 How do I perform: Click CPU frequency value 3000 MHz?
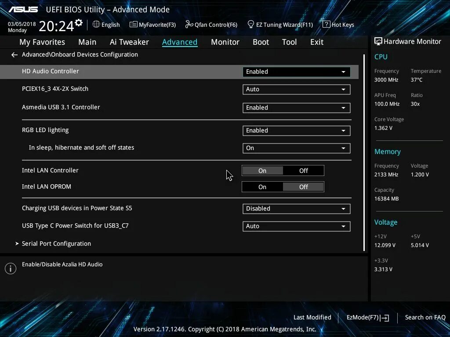pos(386,80)
